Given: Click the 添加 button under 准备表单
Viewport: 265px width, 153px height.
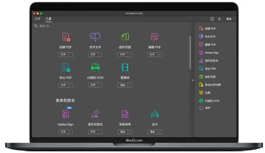Looking at the screenshot, I should click(x=123, y=132).
